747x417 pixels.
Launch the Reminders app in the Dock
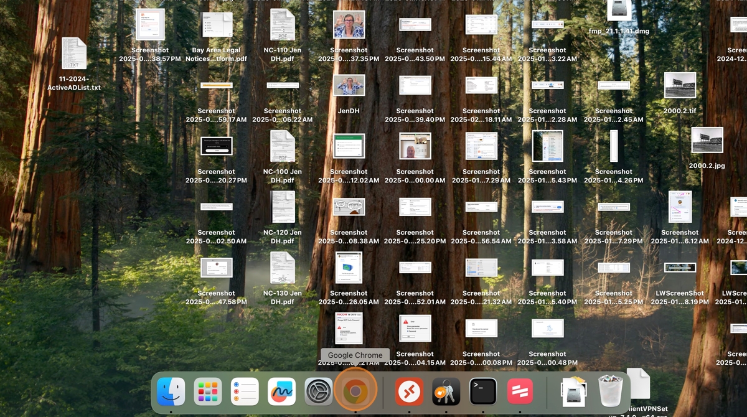245,391
